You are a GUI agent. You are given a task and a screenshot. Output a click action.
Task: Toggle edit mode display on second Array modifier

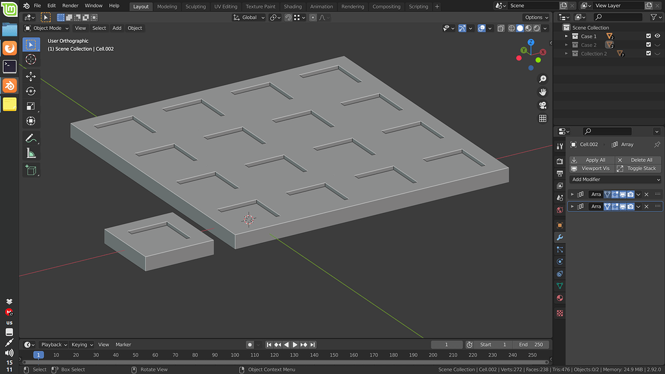click(x=615, y=206)
